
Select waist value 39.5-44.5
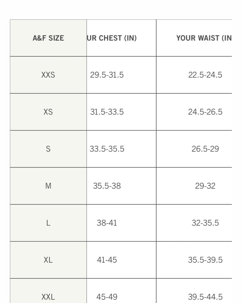point(205,297)
